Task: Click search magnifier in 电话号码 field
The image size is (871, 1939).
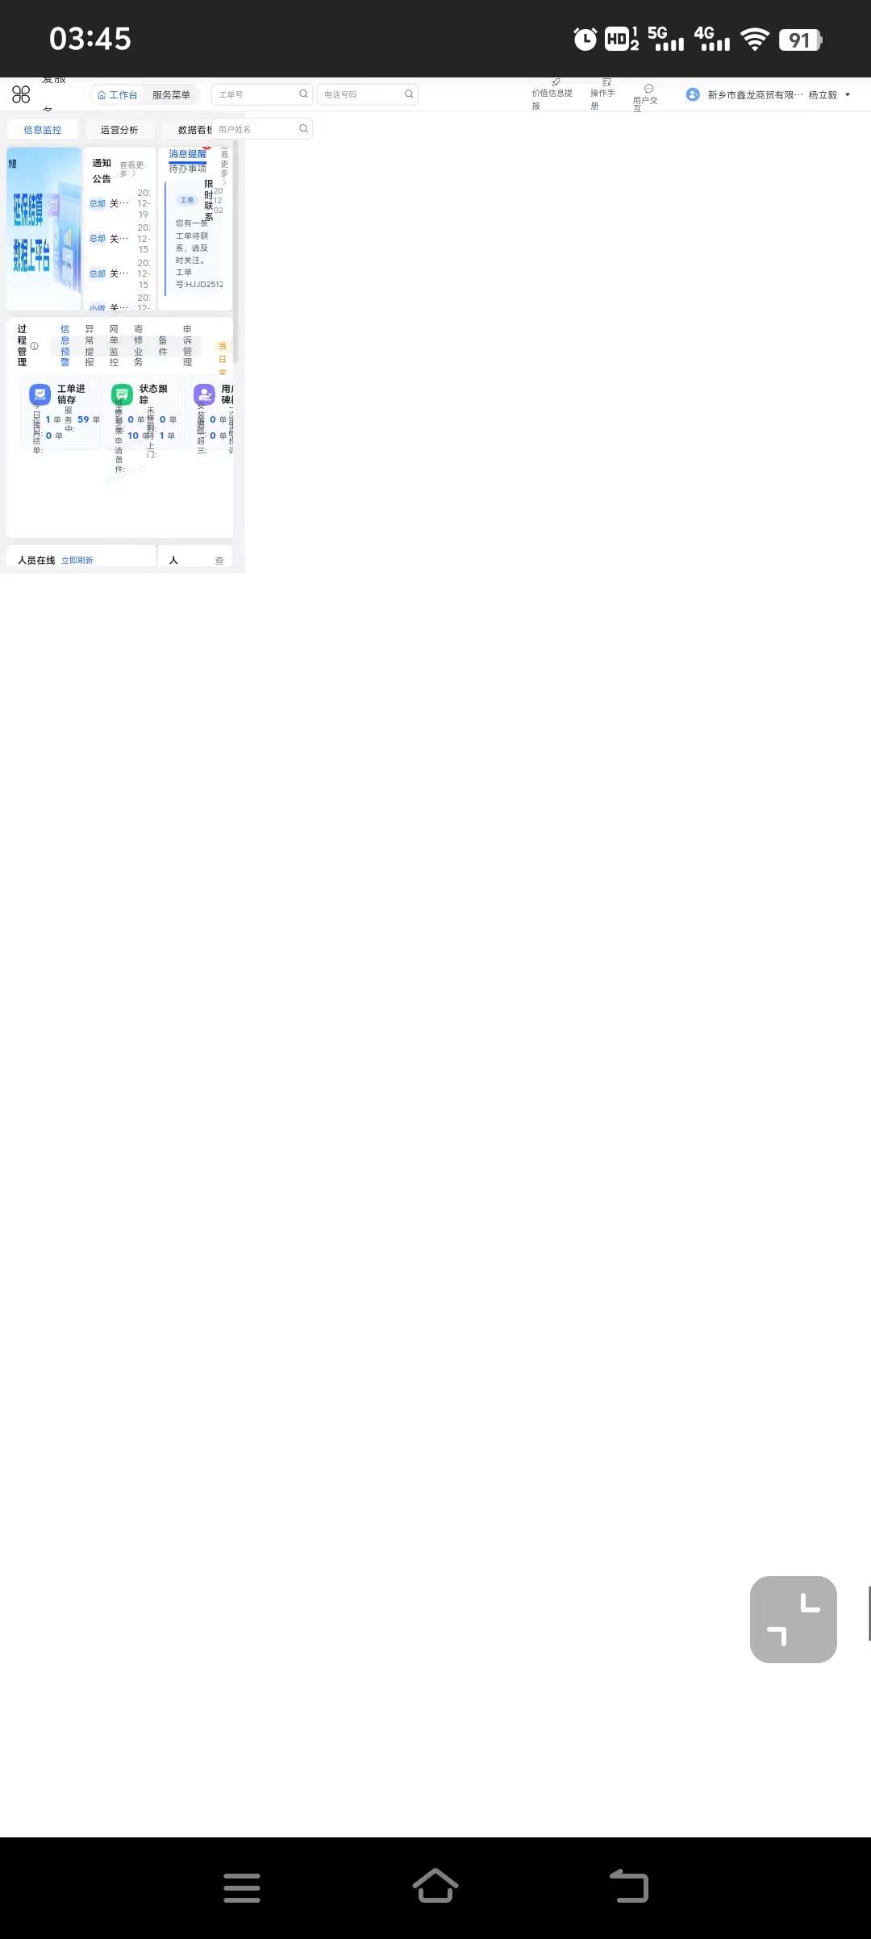Action: click(409, 94)
